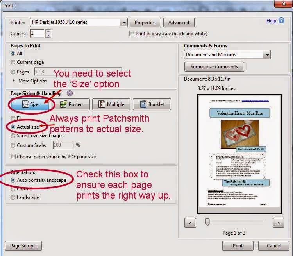
Task: Cancel the print dialog
Action: (274, 246)
